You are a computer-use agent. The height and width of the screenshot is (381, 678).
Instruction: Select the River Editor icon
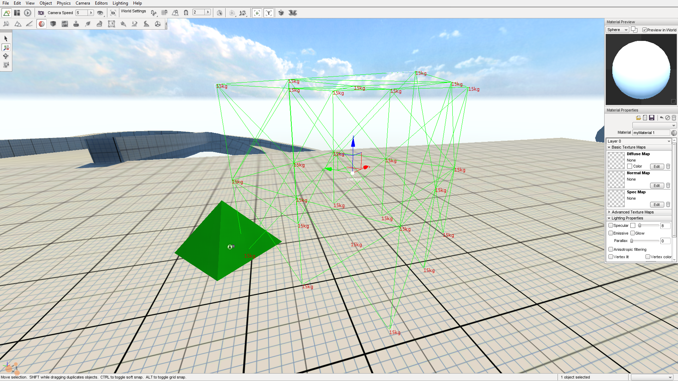pyautogui.click(x=135, y=24)
